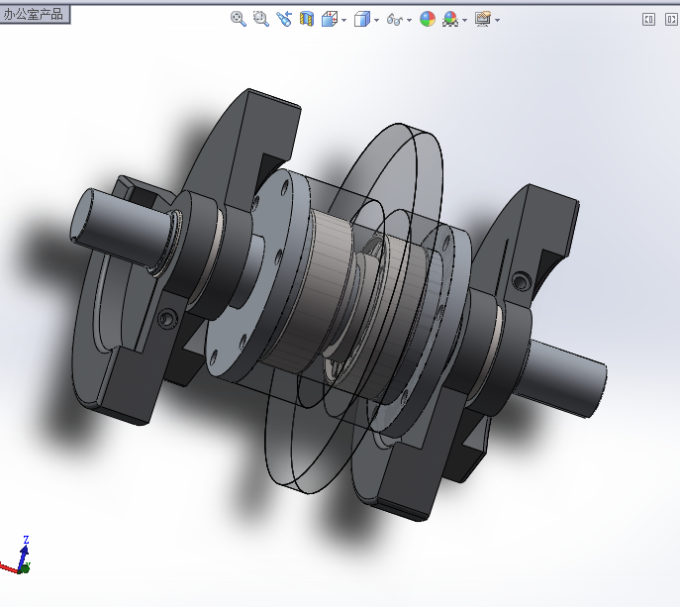Click the Display Style cube icon
The image size is (680, 607).
tap(362, 19)
